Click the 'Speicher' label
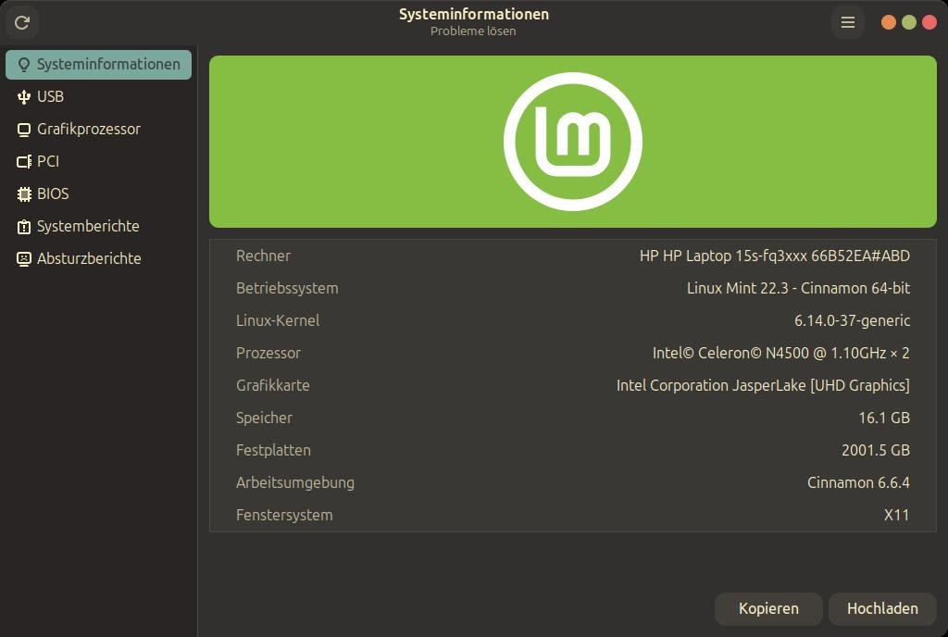Screen dimensions: 948x637 (264, 418)
